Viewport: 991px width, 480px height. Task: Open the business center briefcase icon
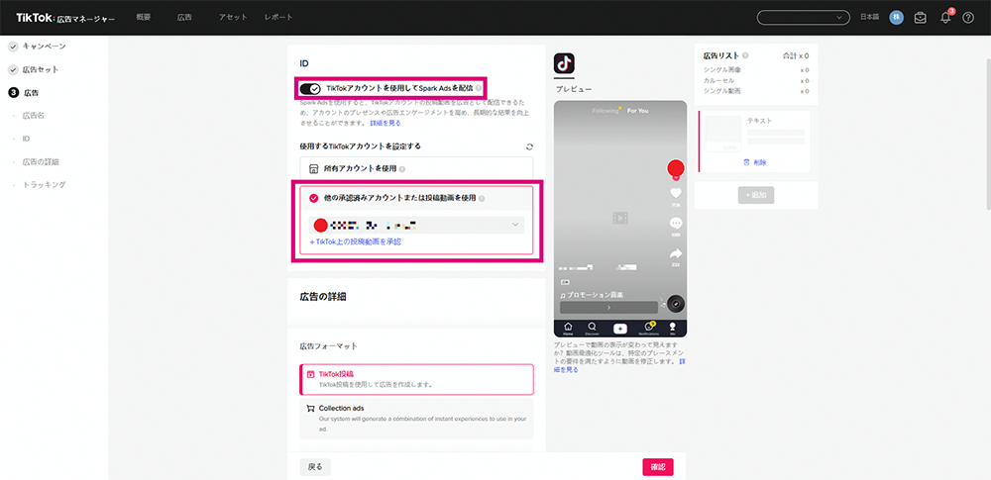coord(921,18)
